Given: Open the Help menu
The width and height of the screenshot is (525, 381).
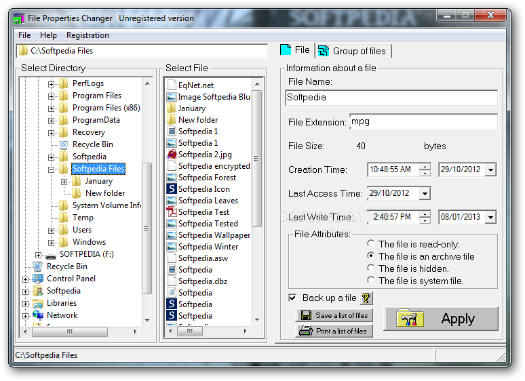Looking at the screenshot, I should click(49, 35).
